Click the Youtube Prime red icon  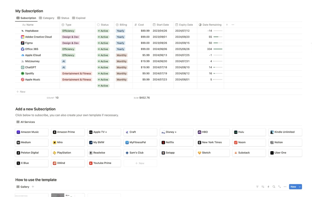(91, 163)
